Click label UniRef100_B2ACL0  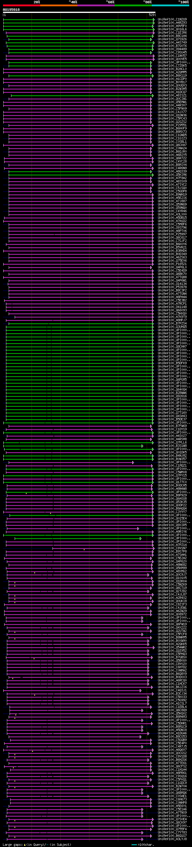click(172, 69)
